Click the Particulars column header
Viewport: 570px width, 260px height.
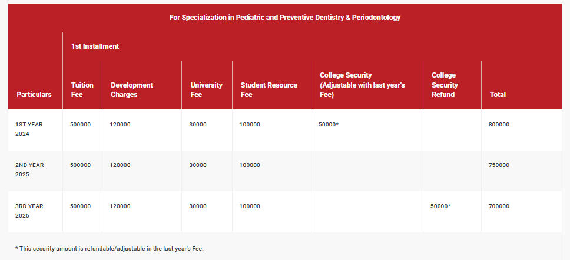[x=34, y=94]
